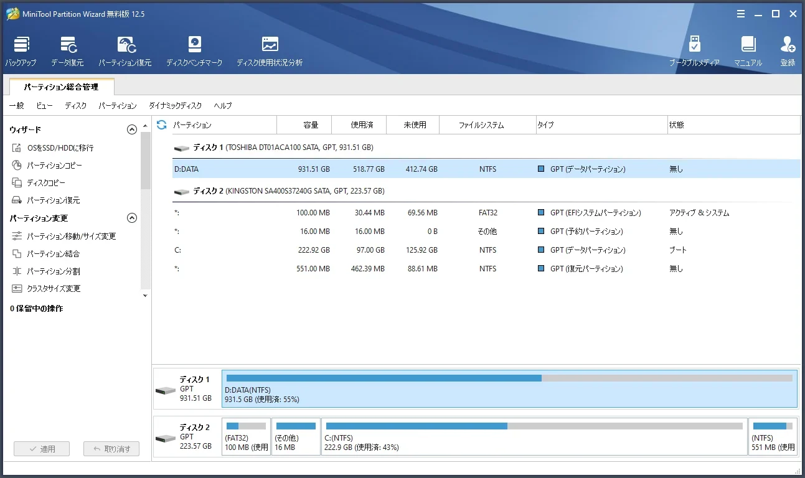Open the バックアップ backup tool
This screenshot has width=805, height=478.
[21, 51]
